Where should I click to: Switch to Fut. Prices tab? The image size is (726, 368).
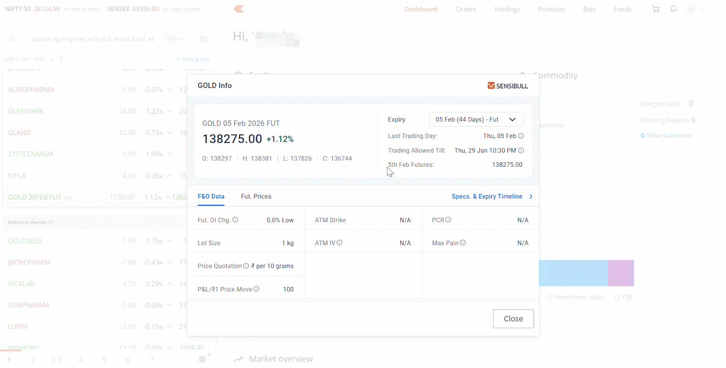click(256, 197)
